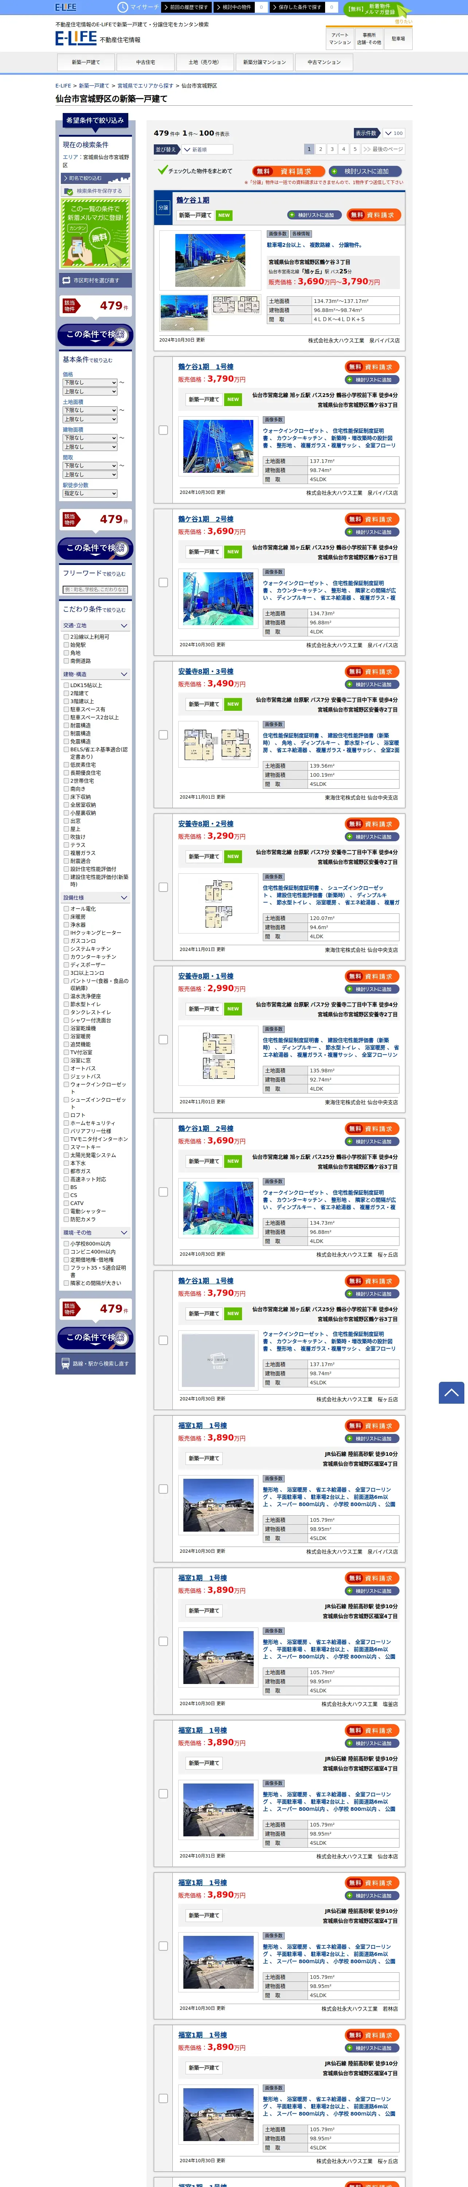Screen dimensions: 468x2187
Task: Request 資料請求 for 安養寺8期・1号棟
Action: 372,976
